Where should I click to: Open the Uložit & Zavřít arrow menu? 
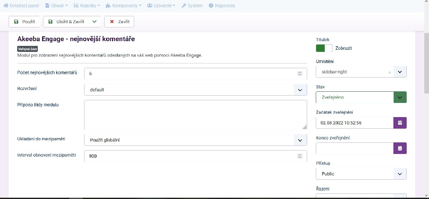point(94,21)
